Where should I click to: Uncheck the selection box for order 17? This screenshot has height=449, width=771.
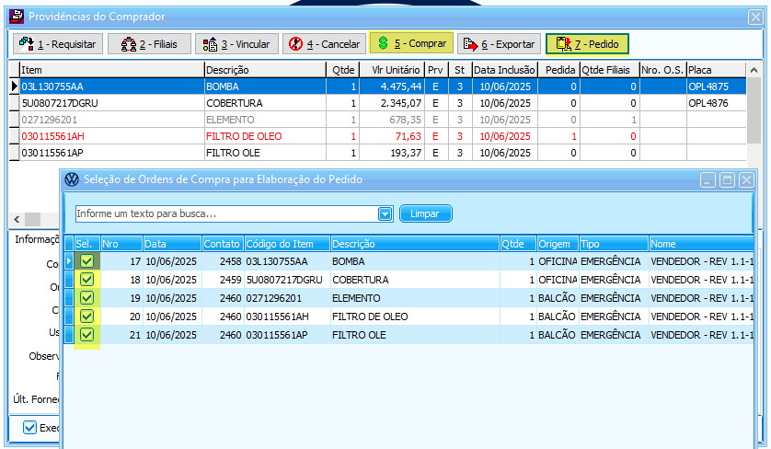(87, 261)
